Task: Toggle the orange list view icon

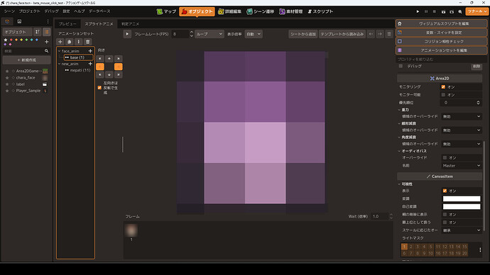Action: click(x=47, y=32)
